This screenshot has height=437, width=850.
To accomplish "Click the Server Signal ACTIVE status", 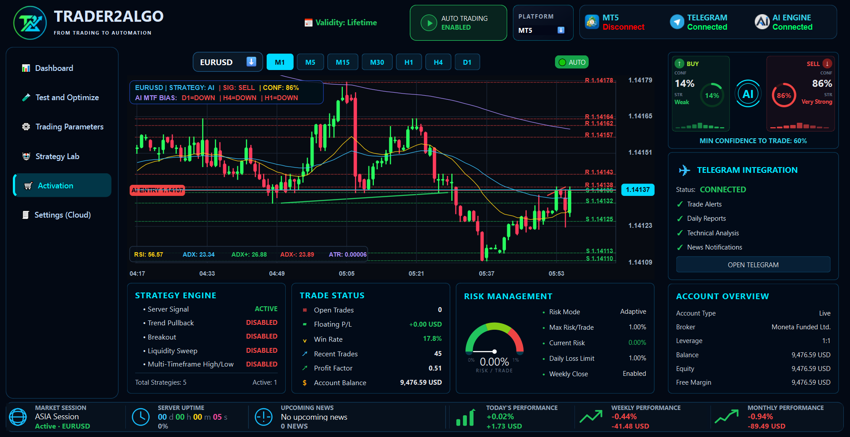I will coord(266,309).
